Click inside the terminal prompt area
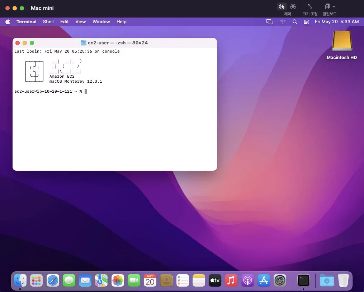Screen dimensions: 364x292 tap(115, 125)
